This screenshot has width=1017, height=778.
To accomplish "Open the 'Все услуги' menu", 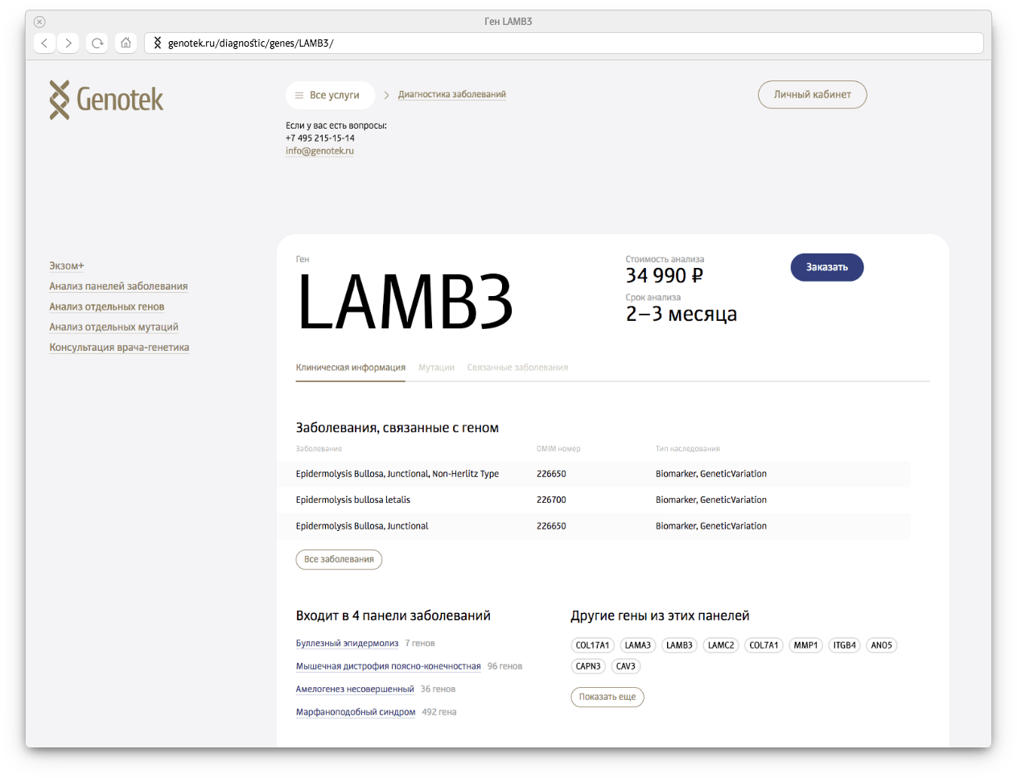I will (x=330, y=95).
